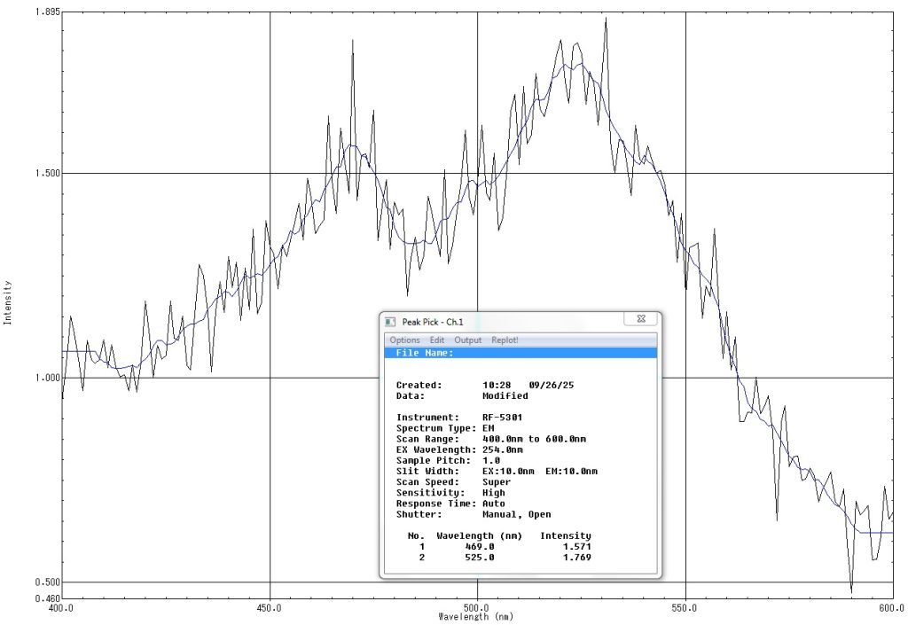Screen dimensions: 908x625
Task: Open the Options menu in Peak Pick
Action: coord(404,340)
